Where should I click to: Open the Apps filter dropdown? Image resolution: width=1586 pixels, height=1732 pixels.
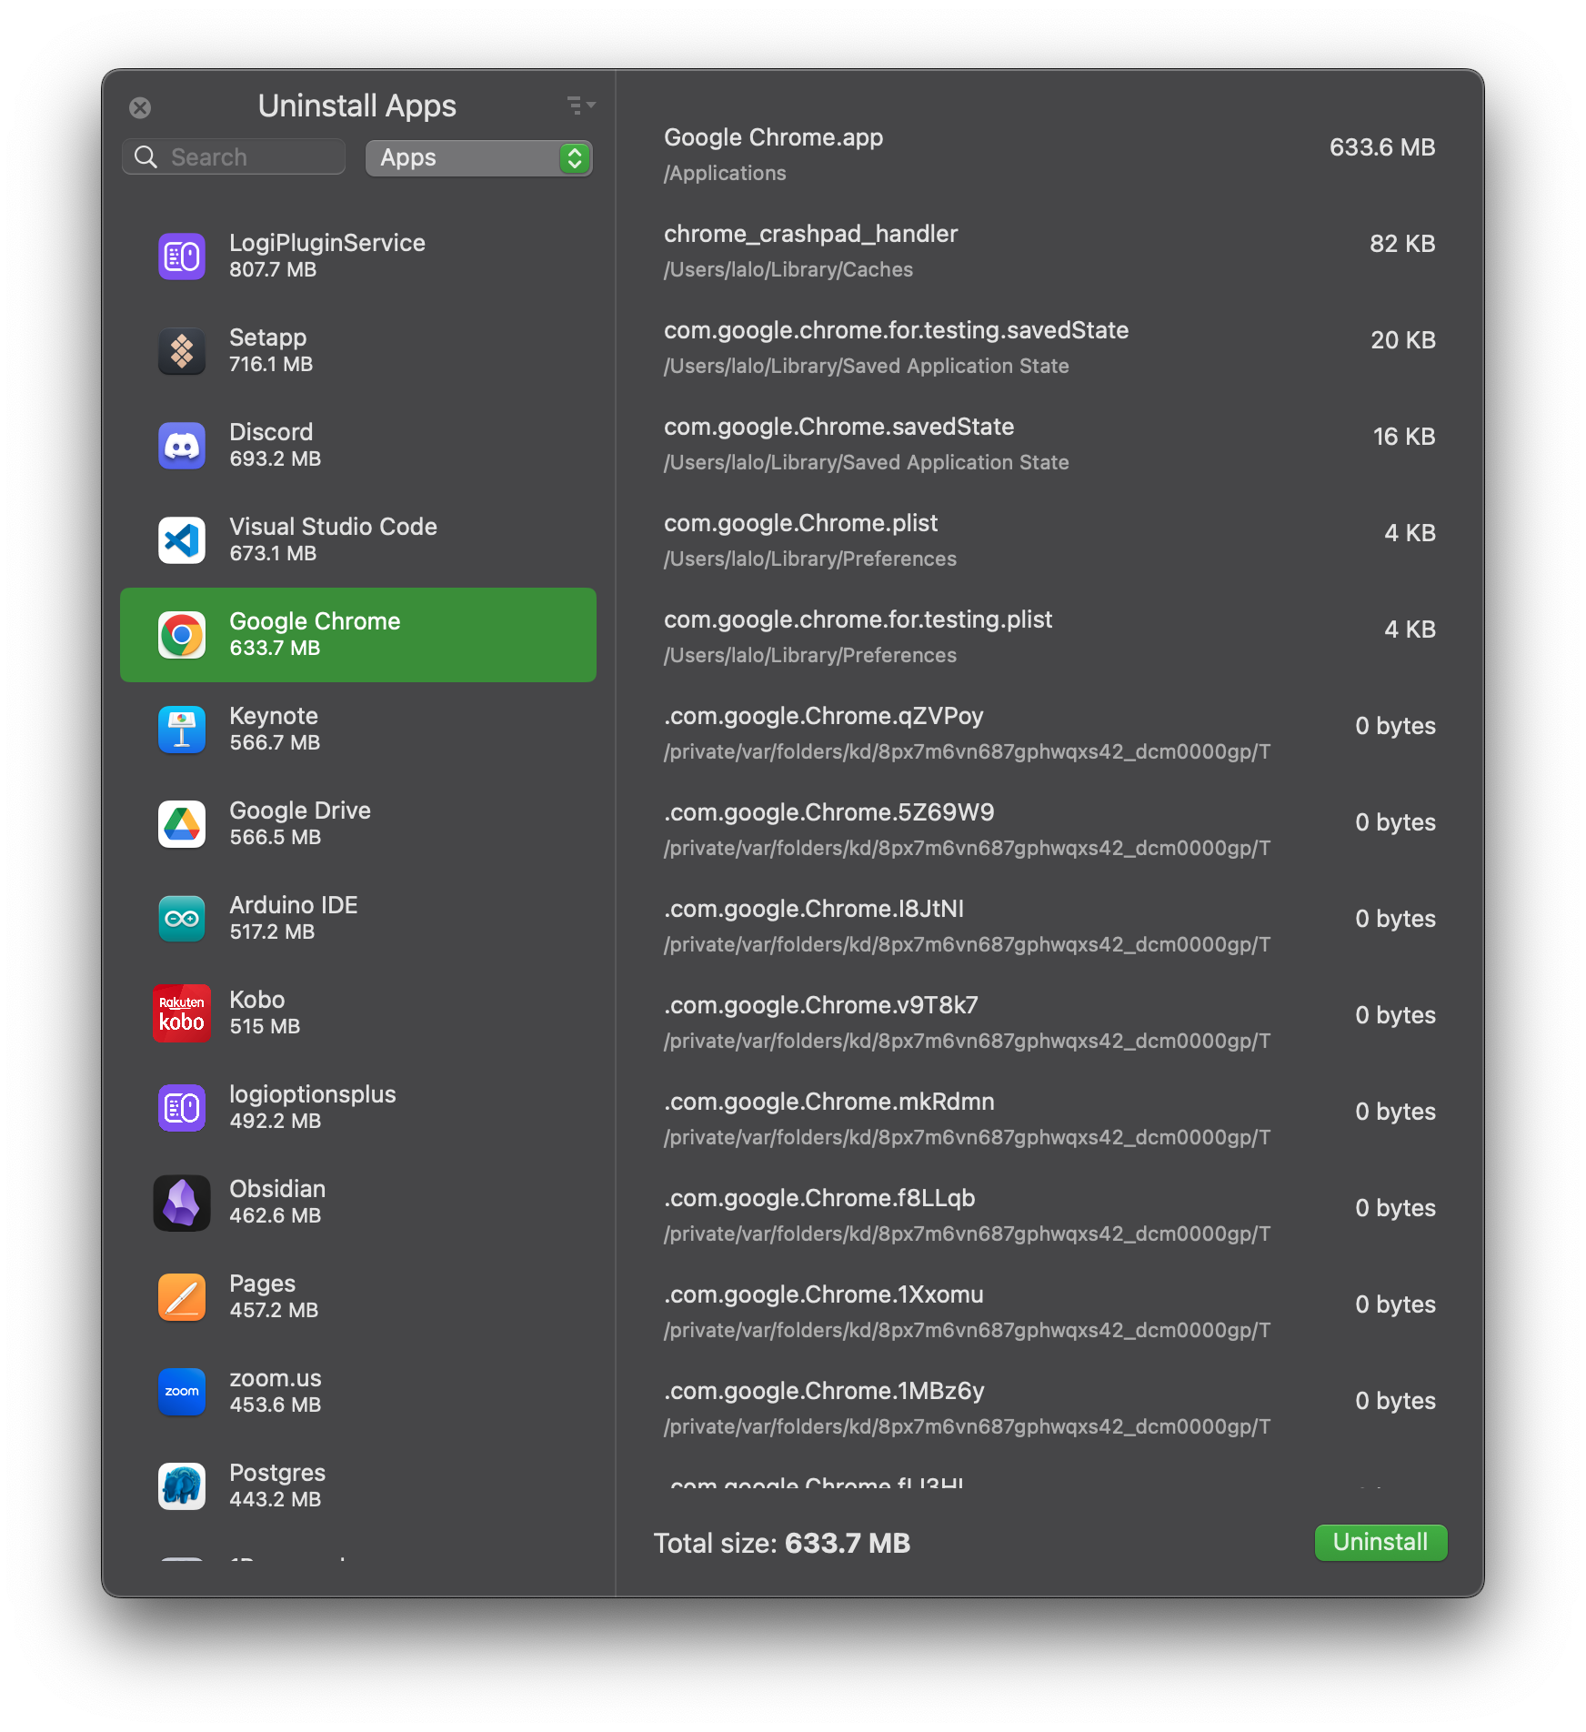479,158
